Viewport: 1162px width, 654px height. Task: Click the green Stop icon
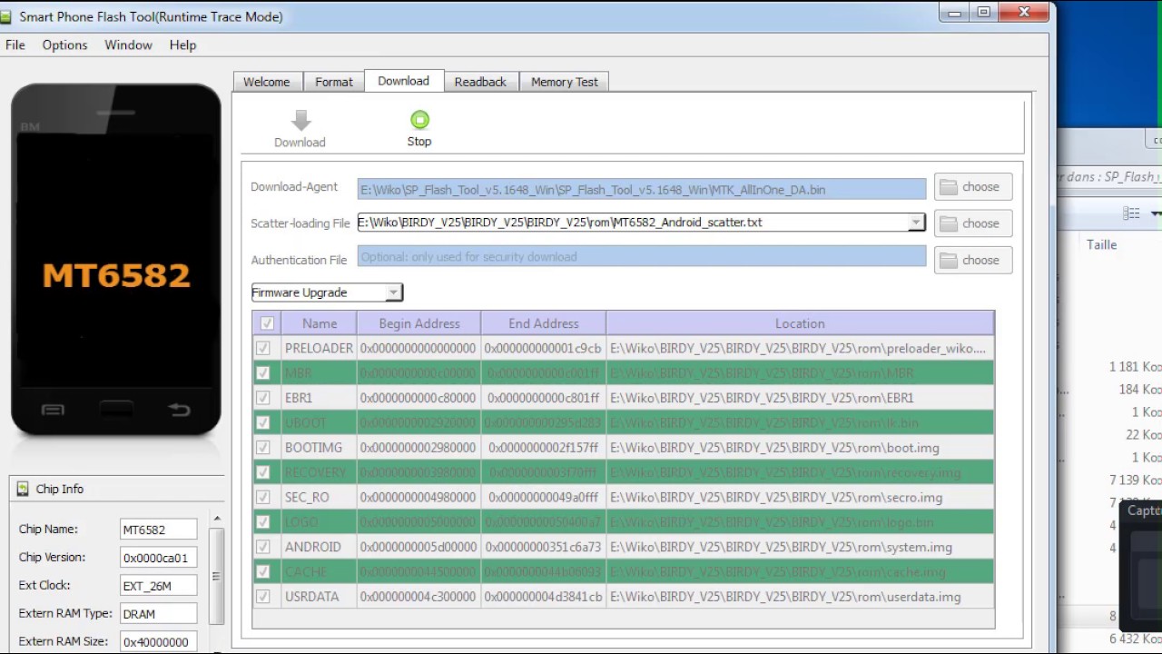click(419, 119)
